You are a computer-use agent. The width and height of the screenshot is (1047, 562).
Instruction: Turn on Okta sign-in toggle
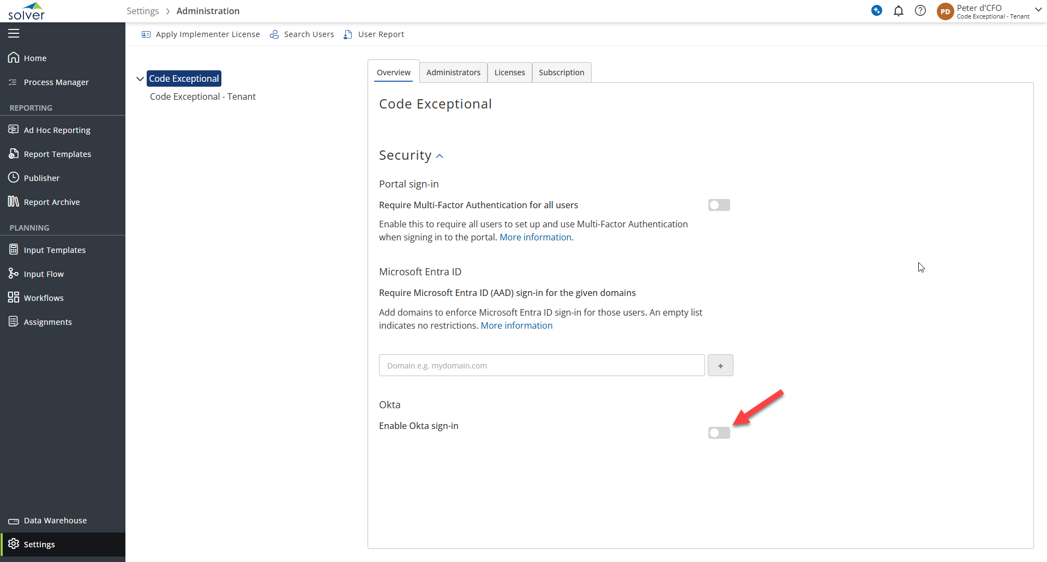pyautogui.click(x=718, y=433)
